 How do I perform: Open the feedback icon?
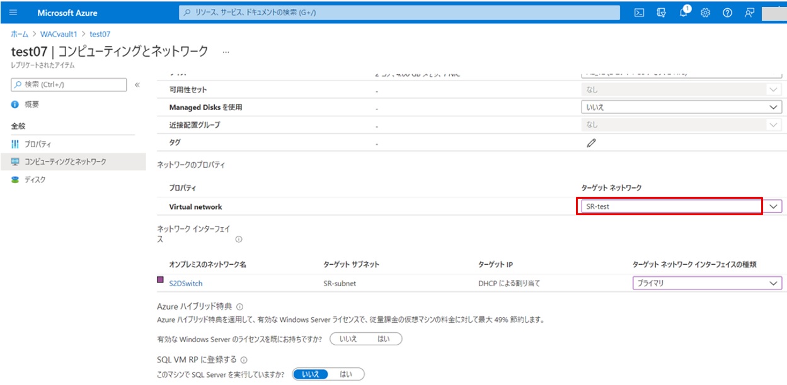pyautogui.click(x=749, y=13)
